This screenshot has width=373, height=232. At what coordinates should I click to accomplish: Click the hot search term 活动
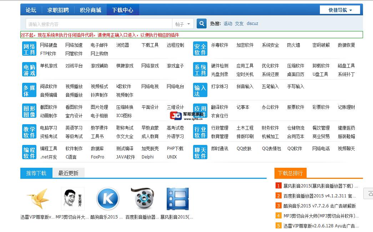pos(228,24)
